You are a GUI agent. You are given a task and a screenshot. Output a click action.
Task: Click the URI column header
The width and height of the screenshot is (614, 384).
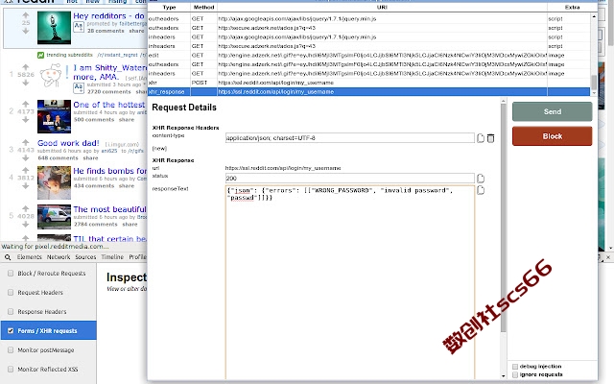tap(382, 8)
